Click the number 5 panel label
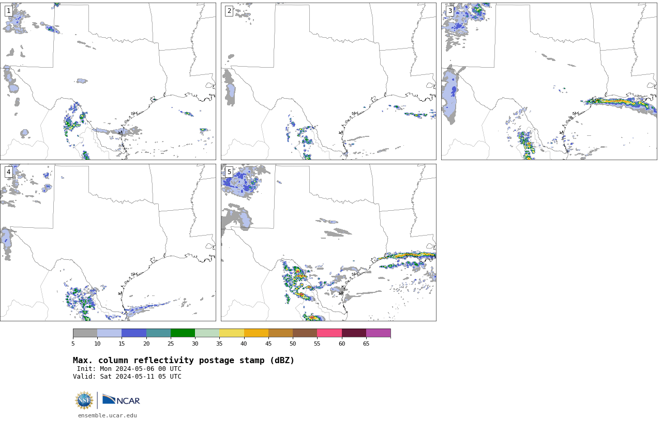This screenshot has height=421, width=662. point(229,172)
